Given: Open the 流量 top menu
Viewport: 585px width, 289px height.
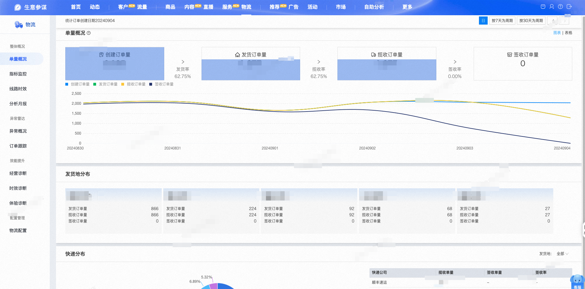Looking at the screenshot, I should [x=142, y=7].
